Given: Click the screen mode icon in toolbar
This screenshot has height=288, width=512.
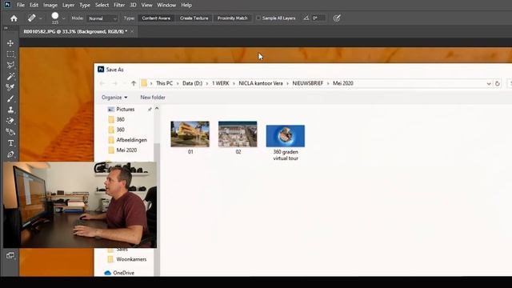Looking at the screenshot, I should 10,255.
